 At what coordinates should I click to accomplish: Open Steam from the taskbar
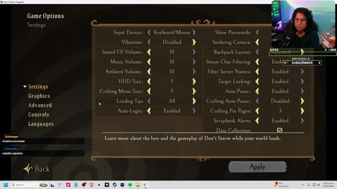[x=115, y=185]
